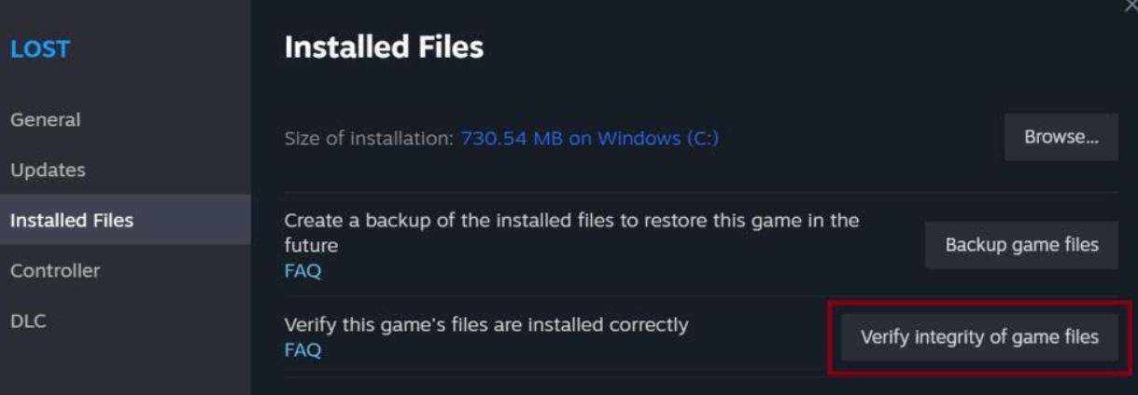Click the Size of installation label

(x=369, y=139)
